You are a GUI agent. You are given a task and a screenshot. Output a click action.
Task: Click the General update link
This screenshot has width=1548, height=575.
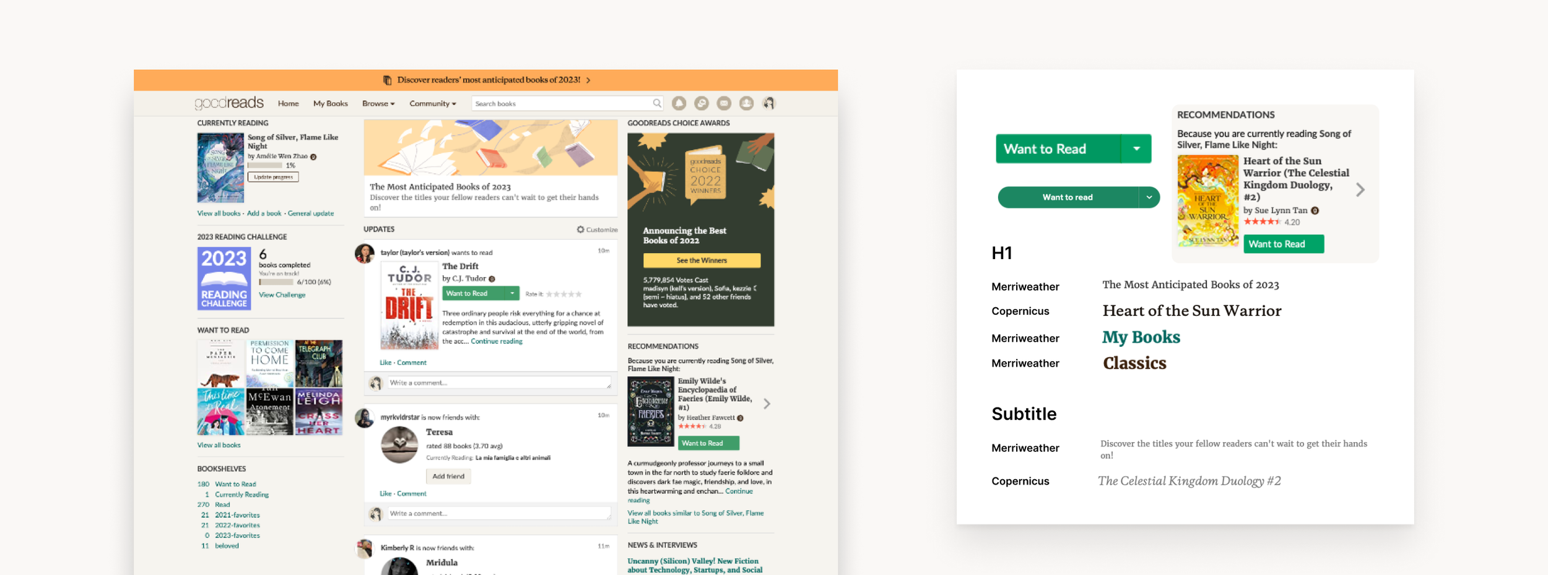tap(311, 213)
